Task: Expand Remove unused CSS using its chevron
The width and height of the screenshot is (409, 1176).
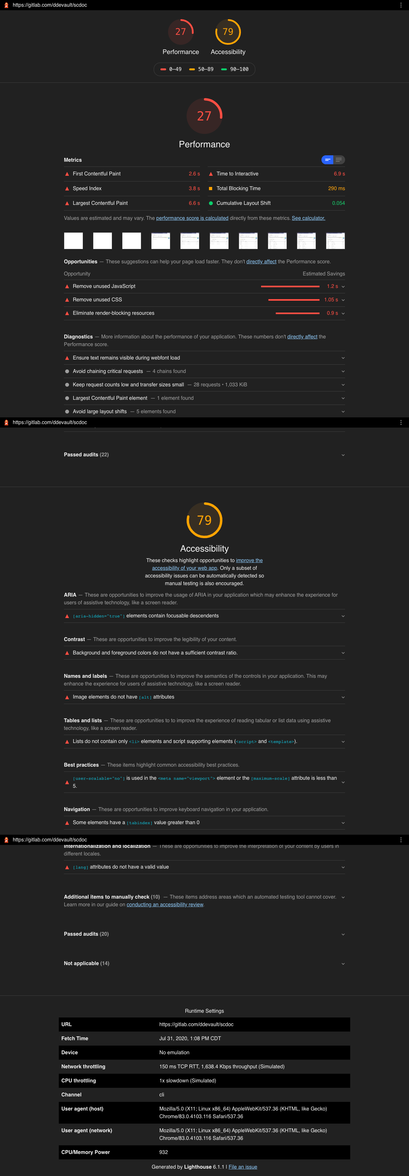Action: (343, 300)
